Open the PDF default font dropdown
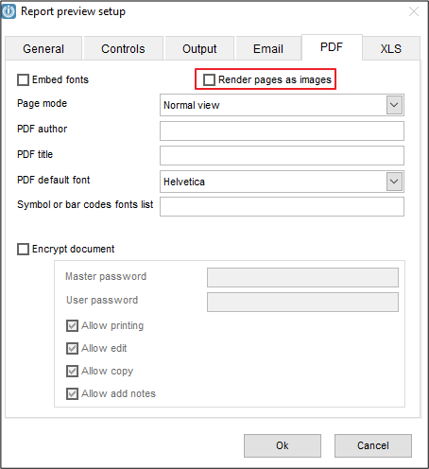This screenshot has height=469, width=429. (394, 182)
